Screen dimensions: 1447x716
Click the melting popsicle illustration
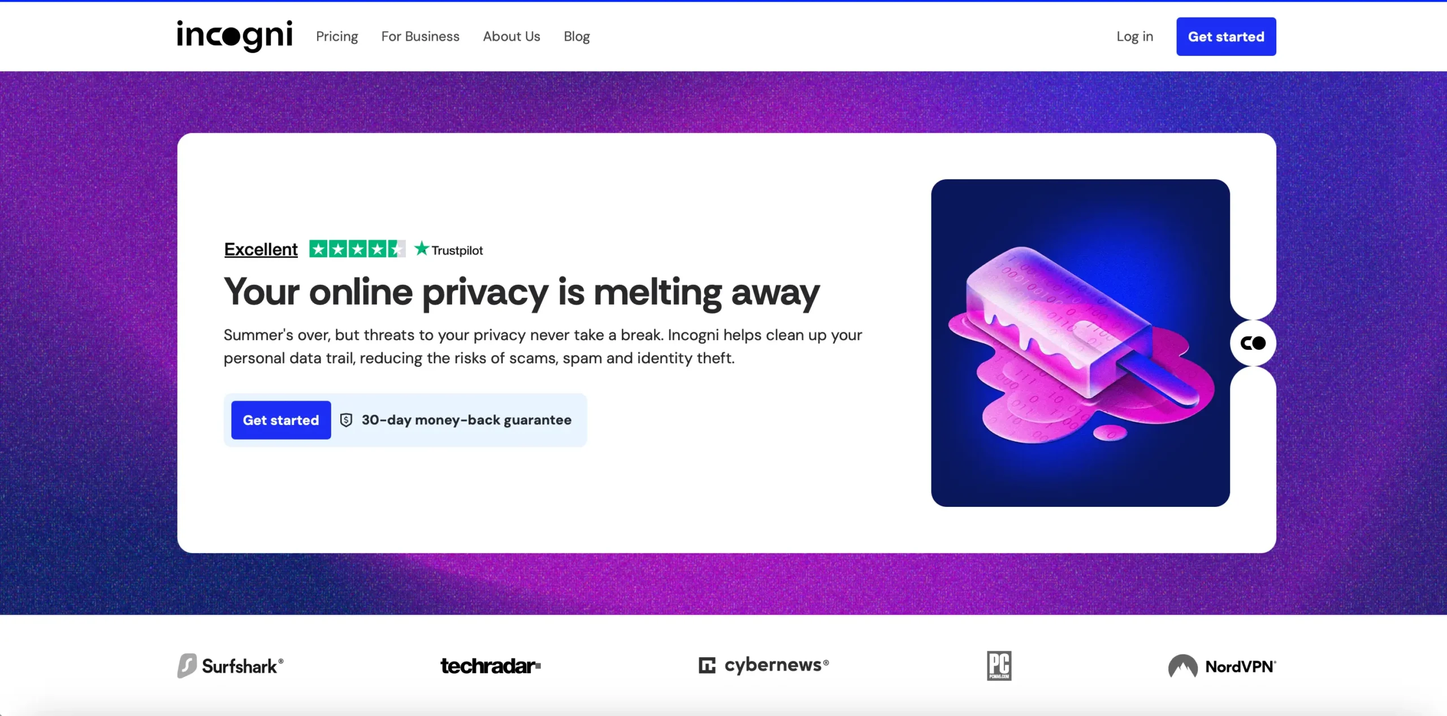click(x=1080, y=343)
